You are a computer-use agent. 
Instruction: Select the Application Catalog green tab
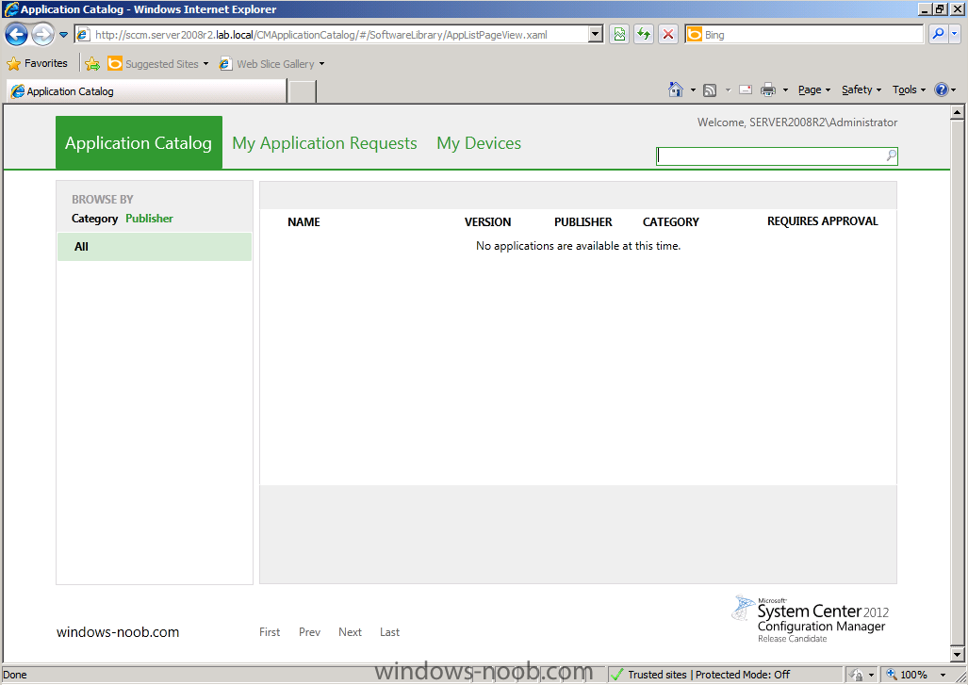coord(139,142)
